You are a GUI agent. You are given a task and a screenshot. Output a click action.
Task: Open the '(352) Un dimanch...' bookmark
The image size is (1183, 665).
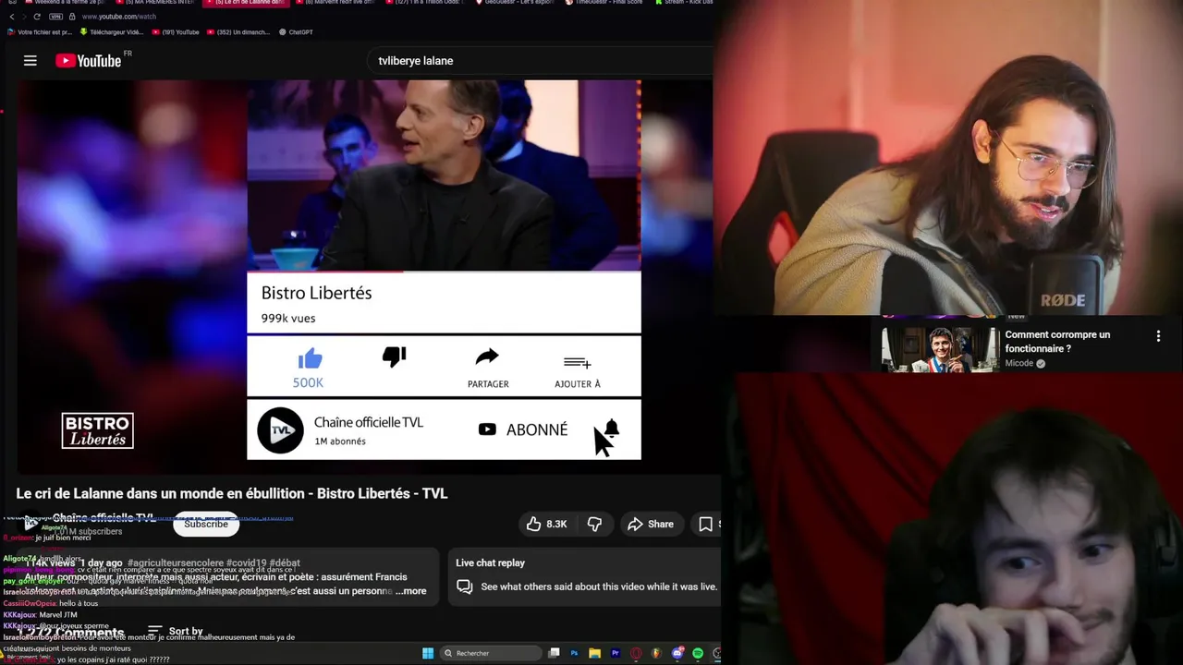(238, 32)
